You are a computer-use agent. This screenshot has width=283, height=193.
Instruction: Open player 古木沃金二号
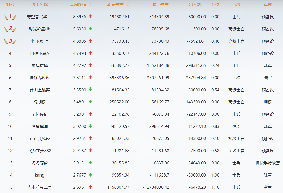point(39,187)
